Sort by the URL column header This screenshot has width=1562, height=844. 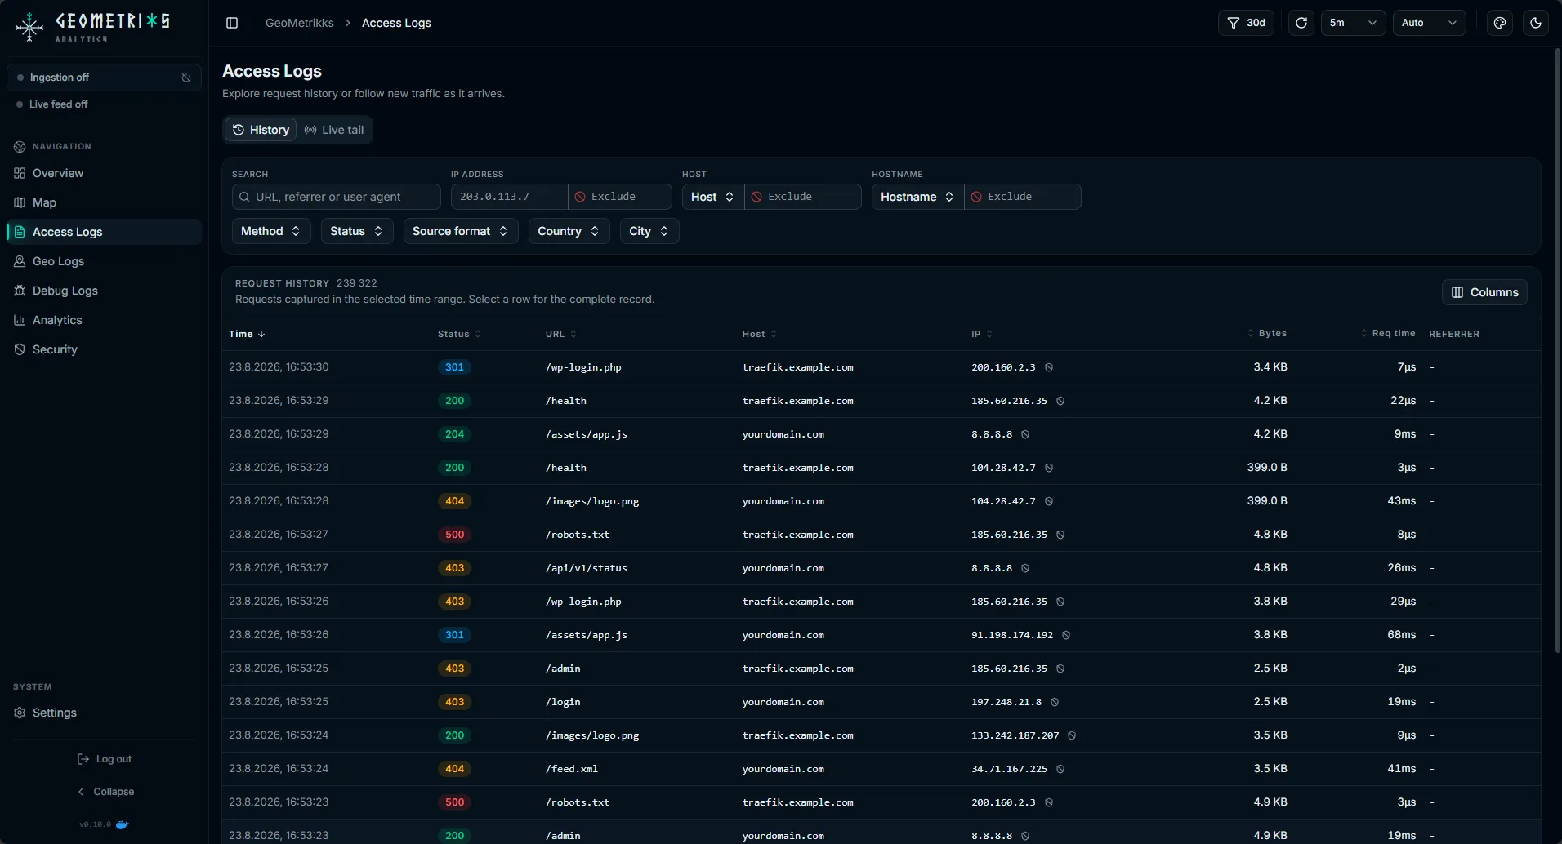click(560, 334)
